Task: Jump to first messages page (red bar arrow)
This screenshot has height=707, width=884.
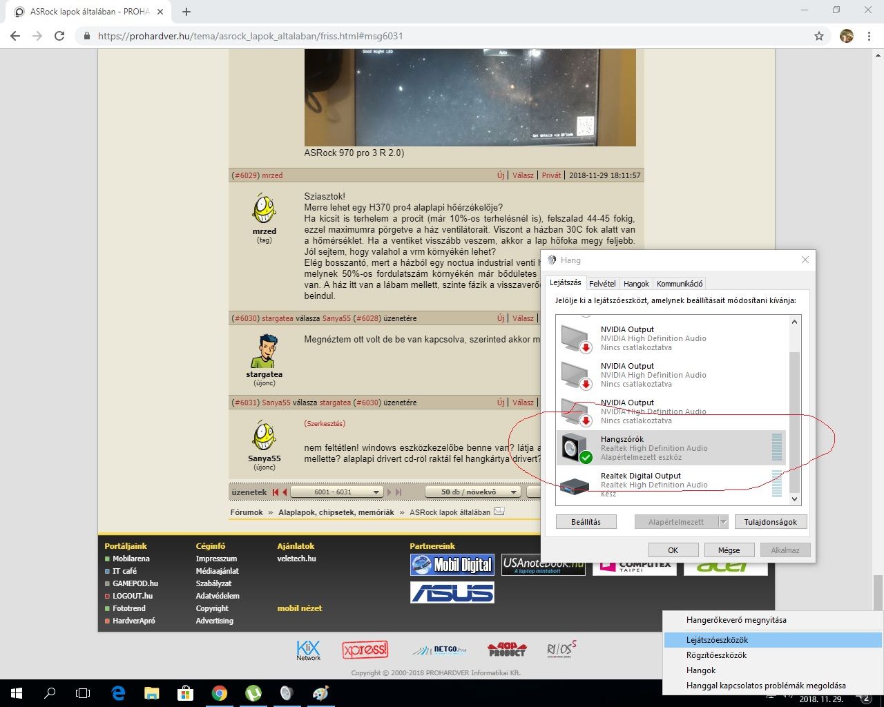Action: pos(276,492)
